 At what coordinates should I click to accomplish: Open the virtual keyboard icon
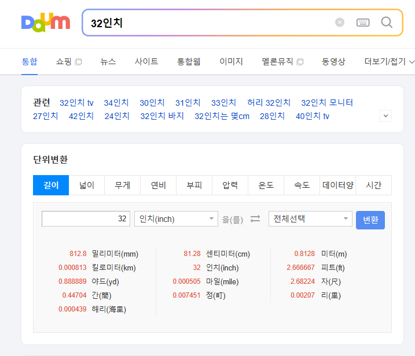tap(363, 23)
